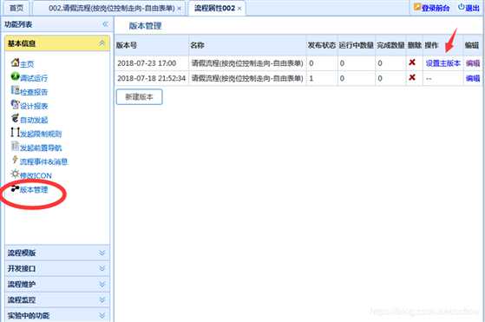Click the 发起限制规则 icon
This screenshot has width=485, height=322.
(15, 132)
